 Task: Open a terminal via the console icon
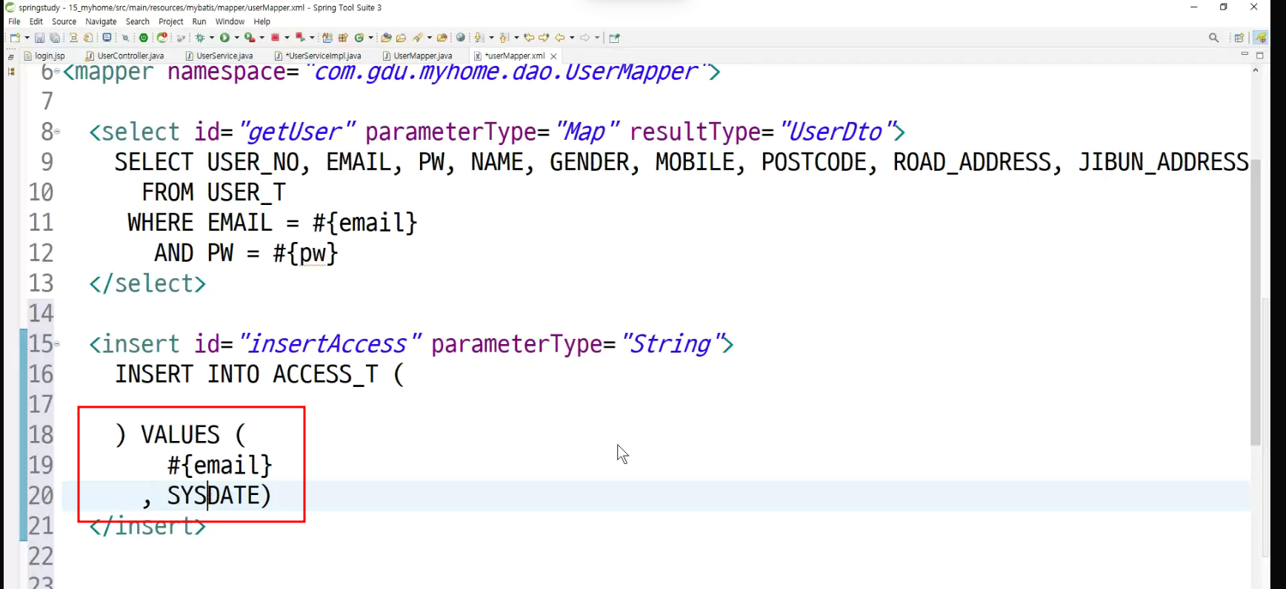click(107, 38)
